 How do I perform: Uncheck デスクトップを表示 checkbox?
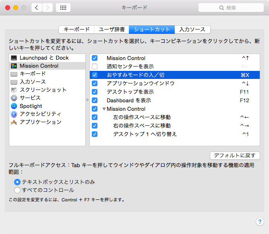95,92
